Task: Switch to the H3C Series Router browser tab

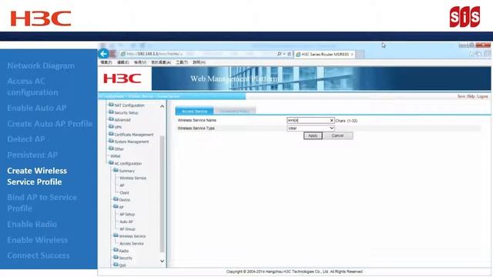Action: 324,55
